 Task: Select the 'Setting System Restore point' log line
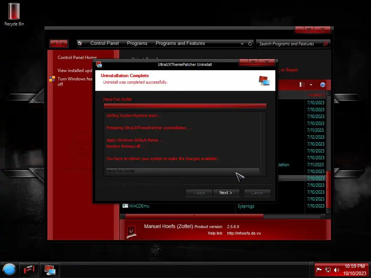(134, 115)
